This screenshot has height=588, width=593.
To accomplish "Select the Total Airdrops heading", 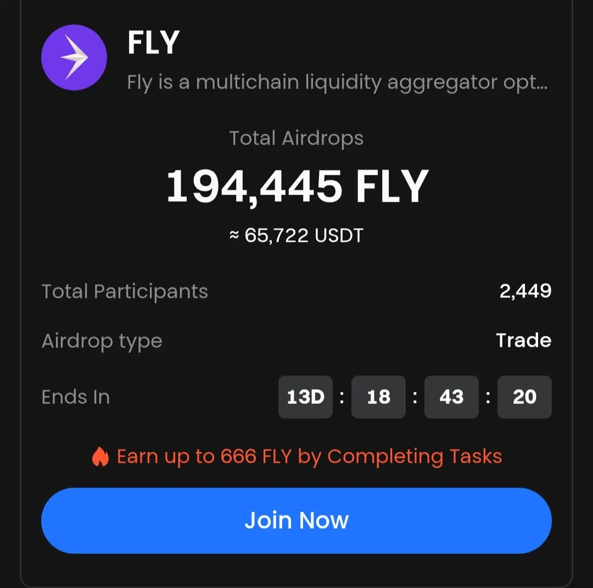I will pyautogui.click(x=296, y=138).
